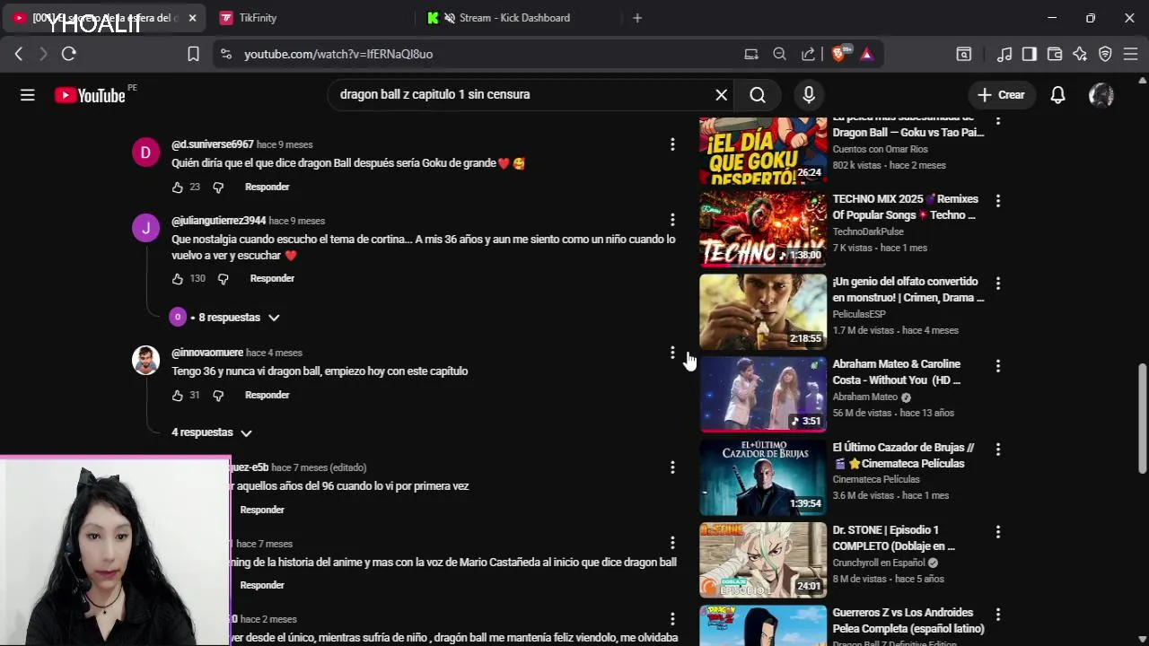Open the Brave VPN shield icon
The image size is (1149, 646).
[x=1105, y=54]
